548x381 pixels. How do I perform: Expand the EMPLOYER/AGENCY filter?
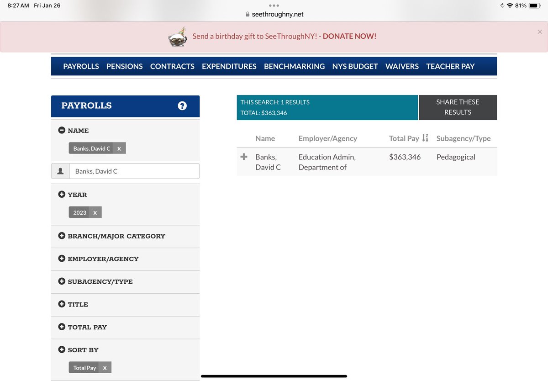point(62,259)
